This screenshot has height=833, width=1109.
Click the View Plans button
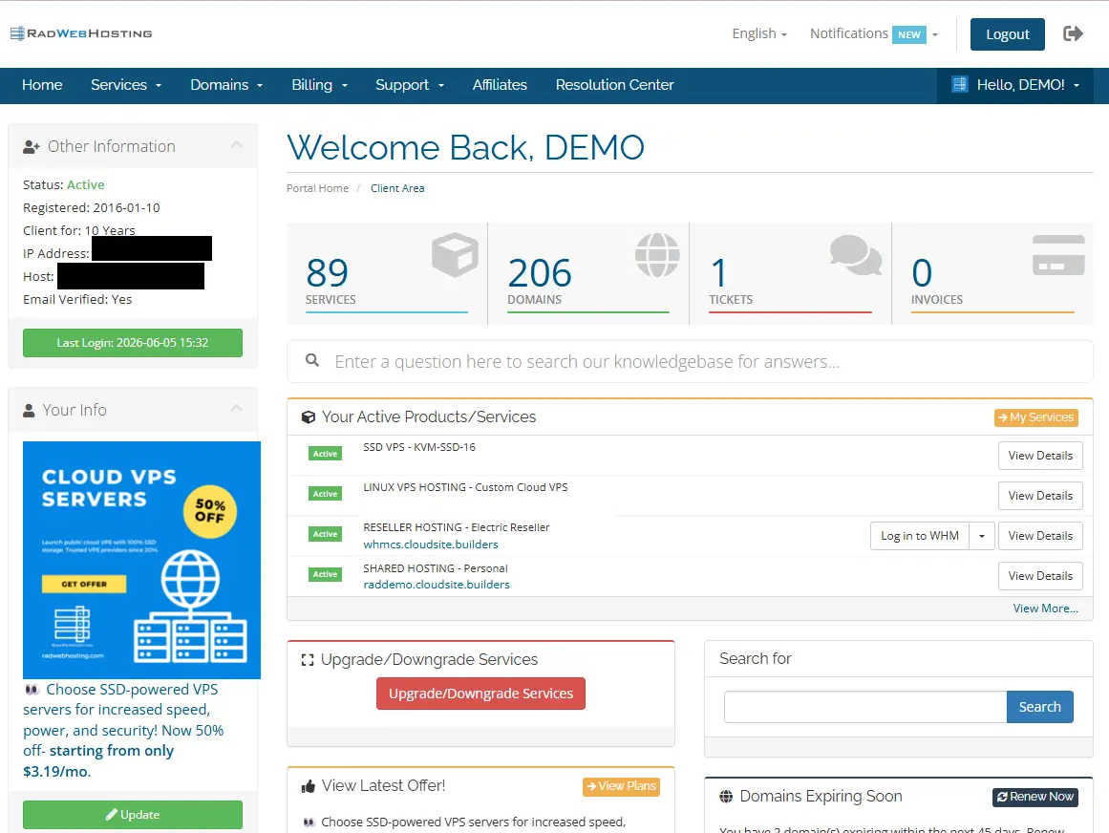[621, 786]
